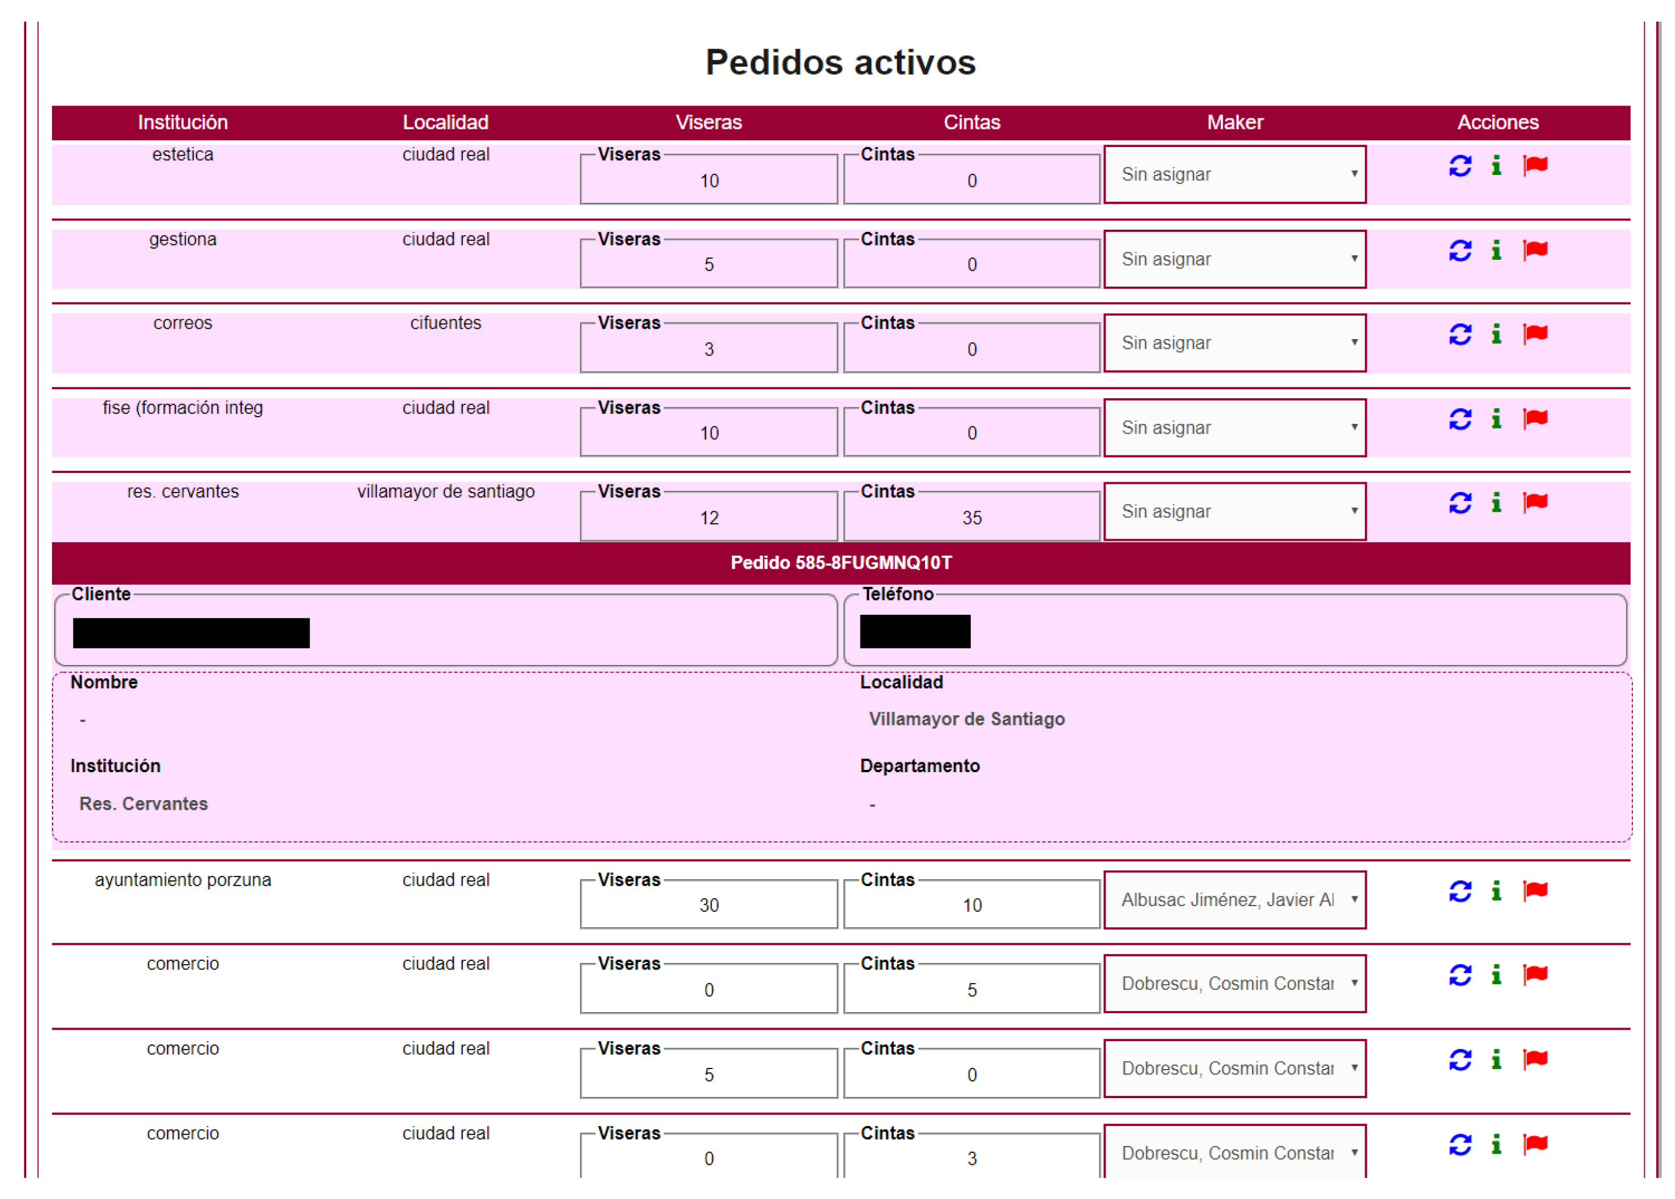Image resolution: width=1675 pixels, height=1199 pixels.
Task: Expand Maker dropdown for correos order
Action: pos(1234,342)
